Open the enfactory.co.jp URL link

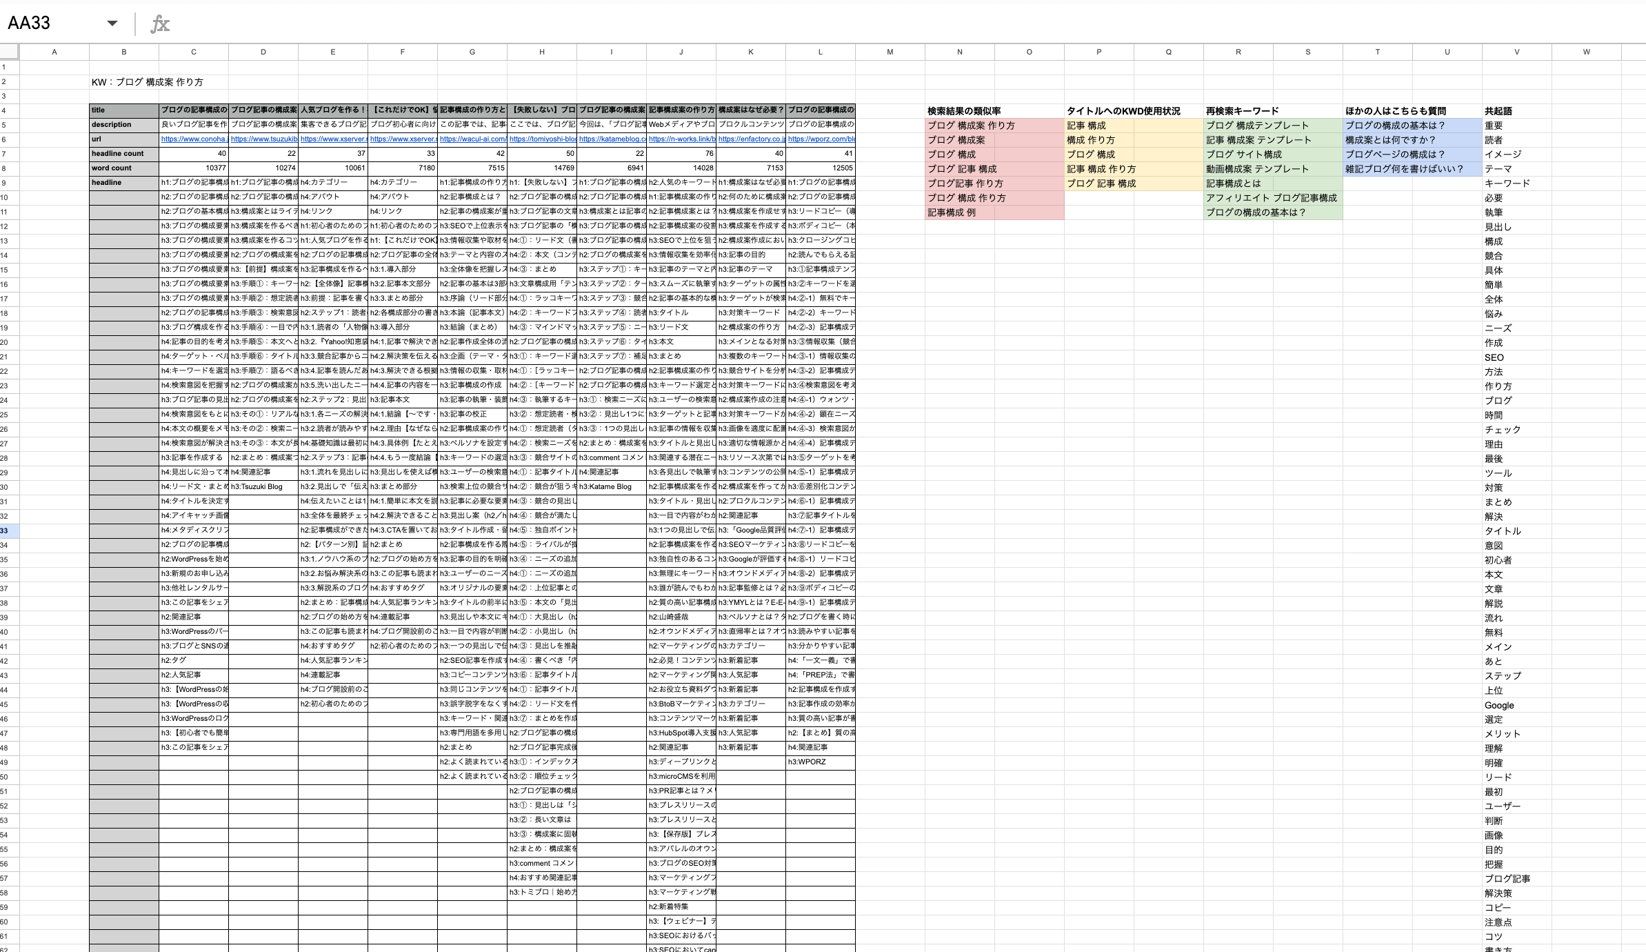coord(751,139)
